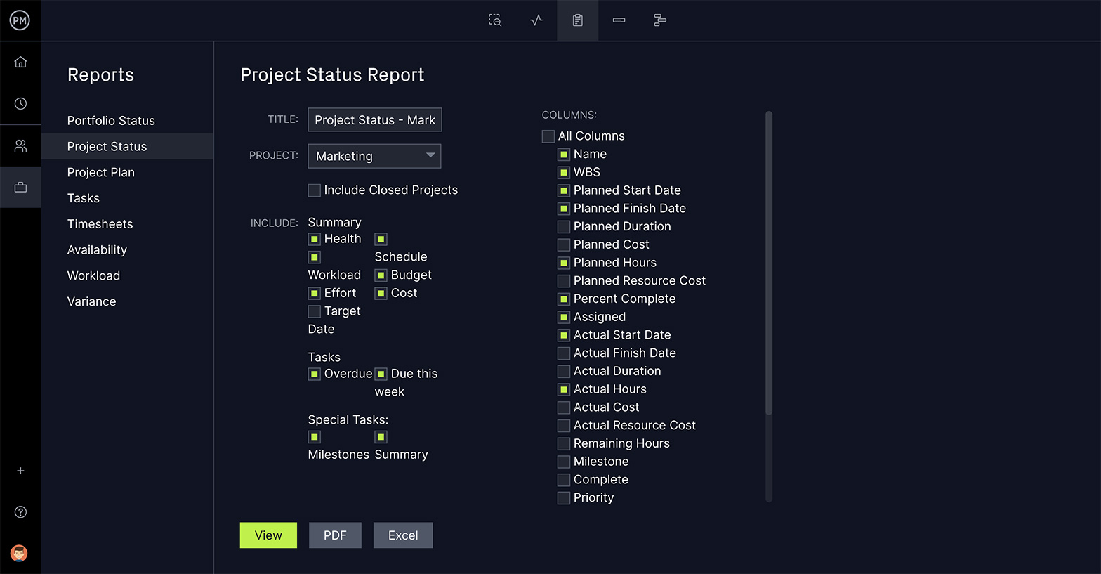Image resolution: width=1101 pixels, height=574 pixels.
Task: Open the Portfolio Status report
Action: point(111,121)
